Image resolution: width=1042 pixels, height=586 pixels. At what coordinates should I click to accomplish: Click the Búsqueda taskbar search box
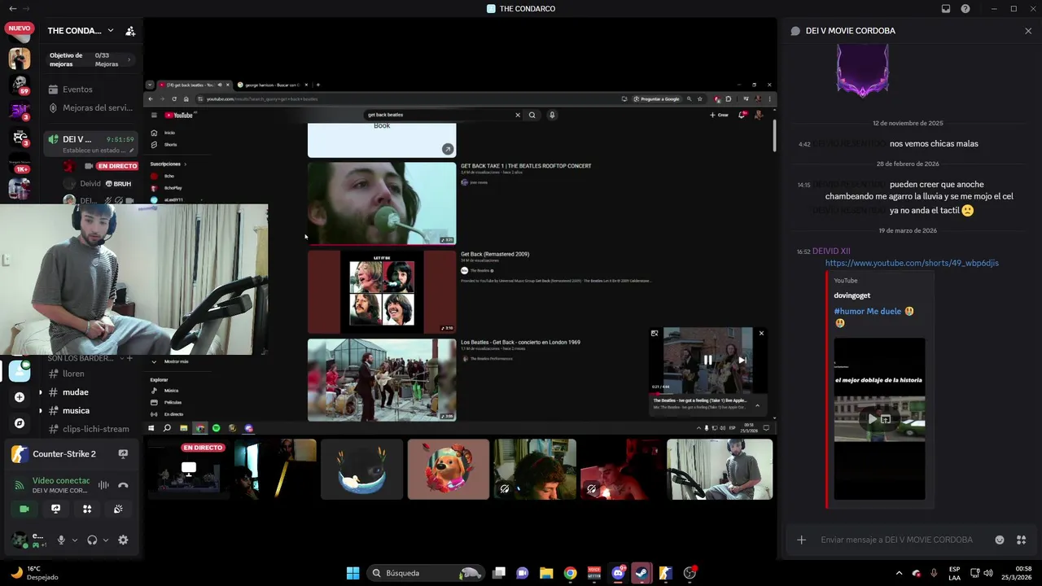(x=425, y=573)
